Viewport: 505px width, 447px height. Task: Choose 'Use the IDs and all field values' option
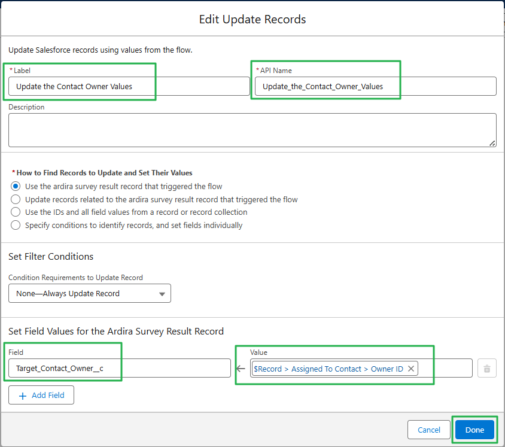click(16, 212)
